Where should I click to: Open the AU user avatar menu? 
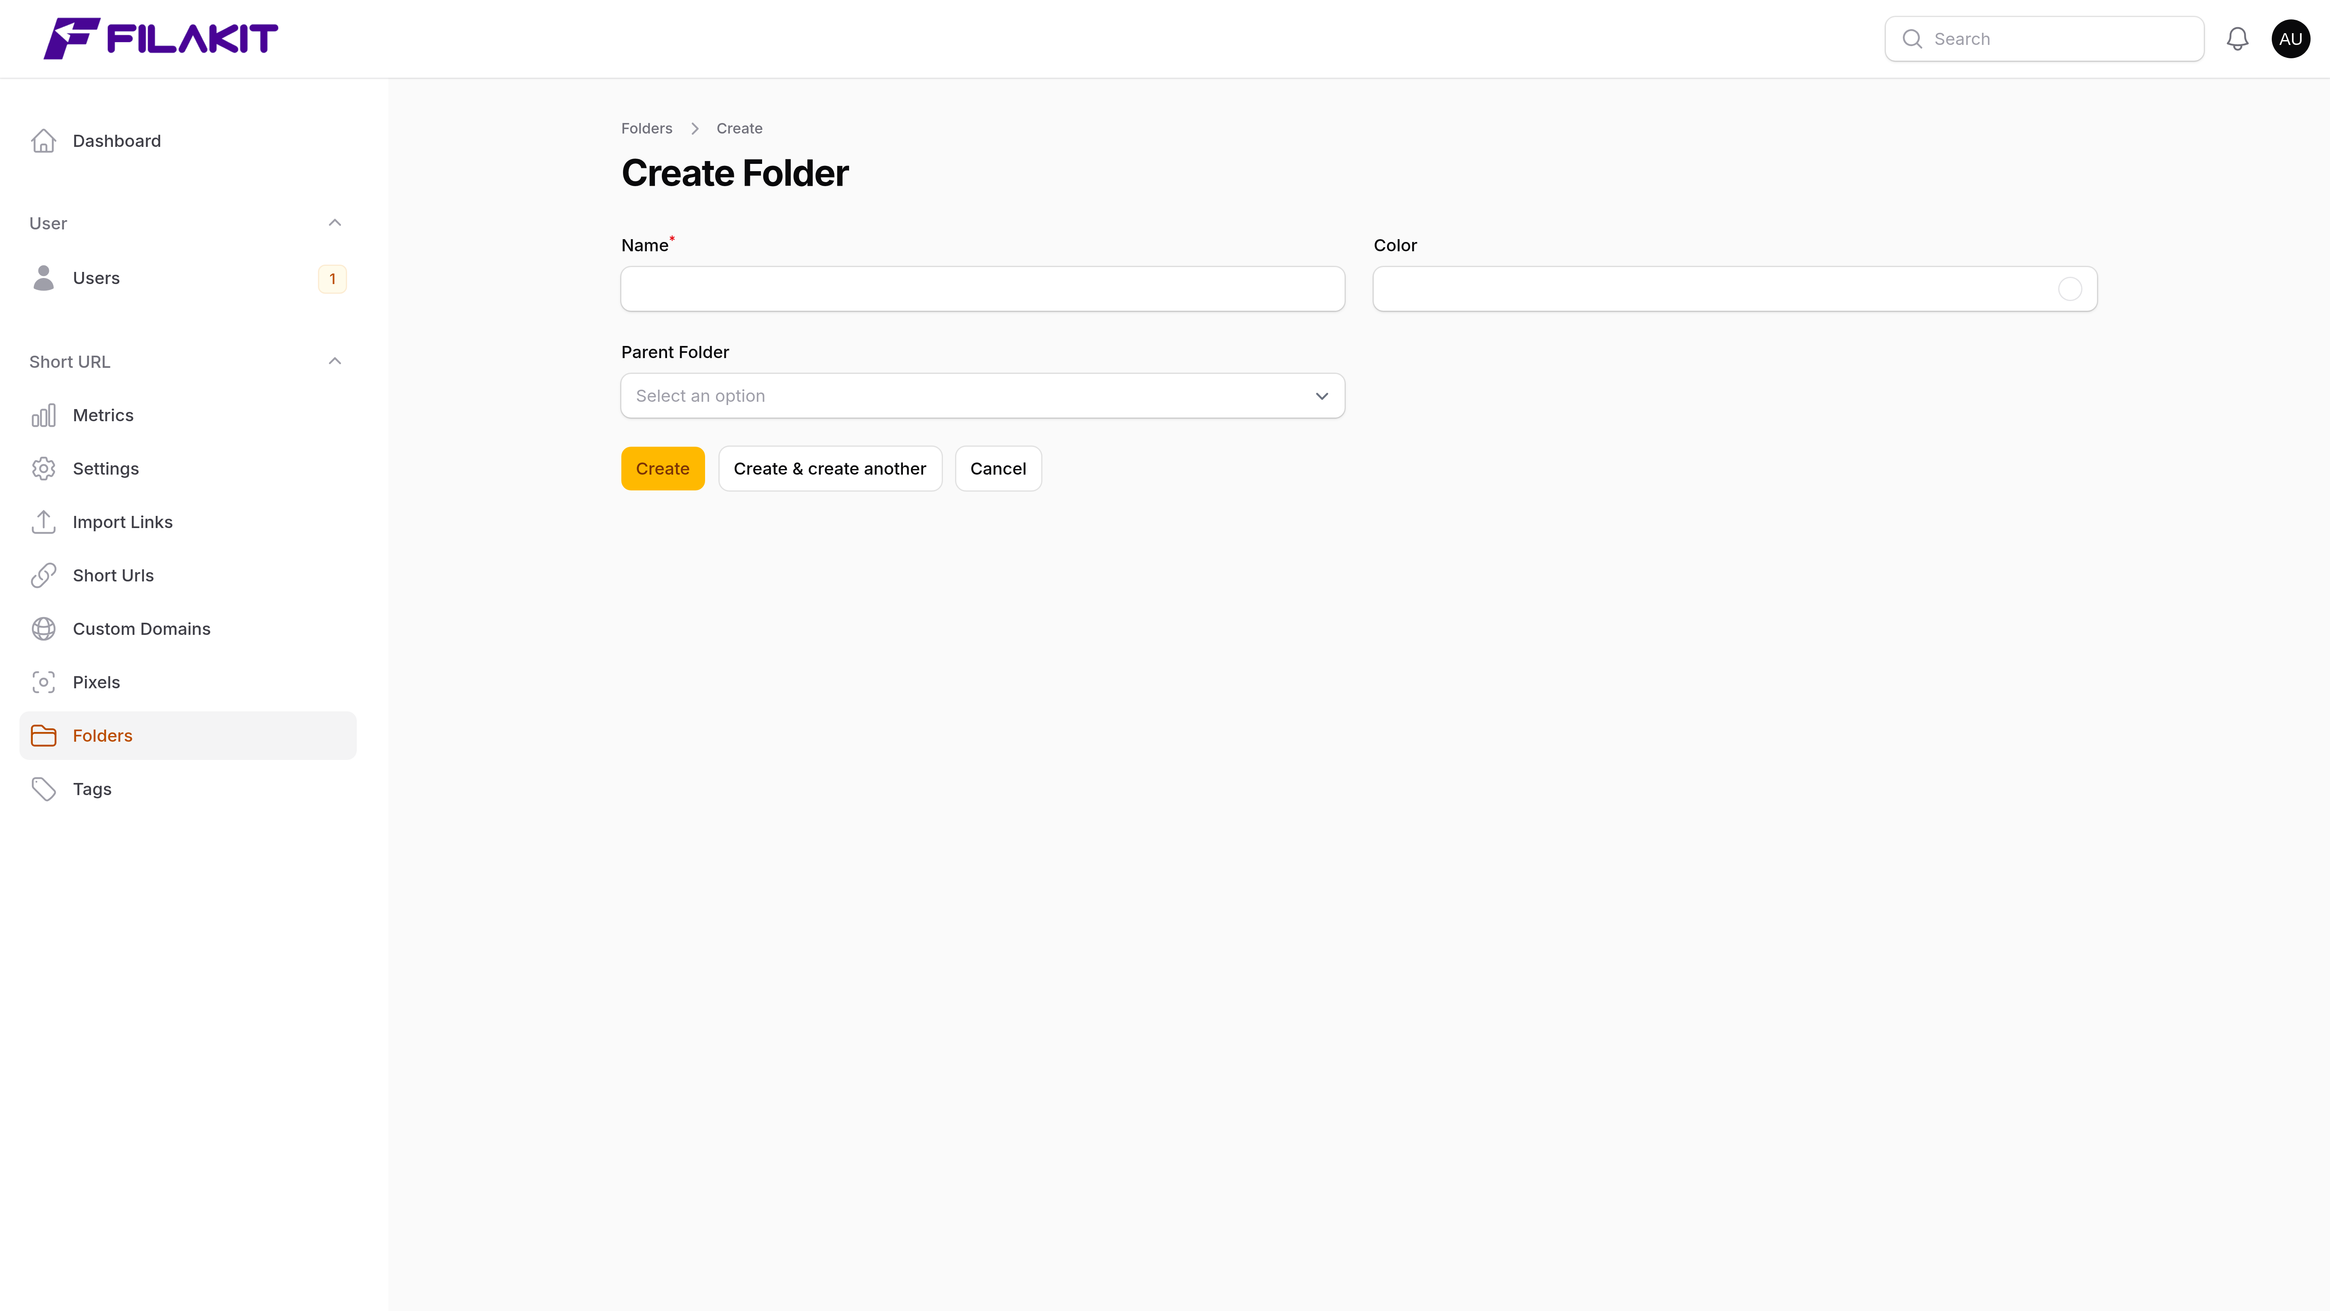coord(2290,39)
